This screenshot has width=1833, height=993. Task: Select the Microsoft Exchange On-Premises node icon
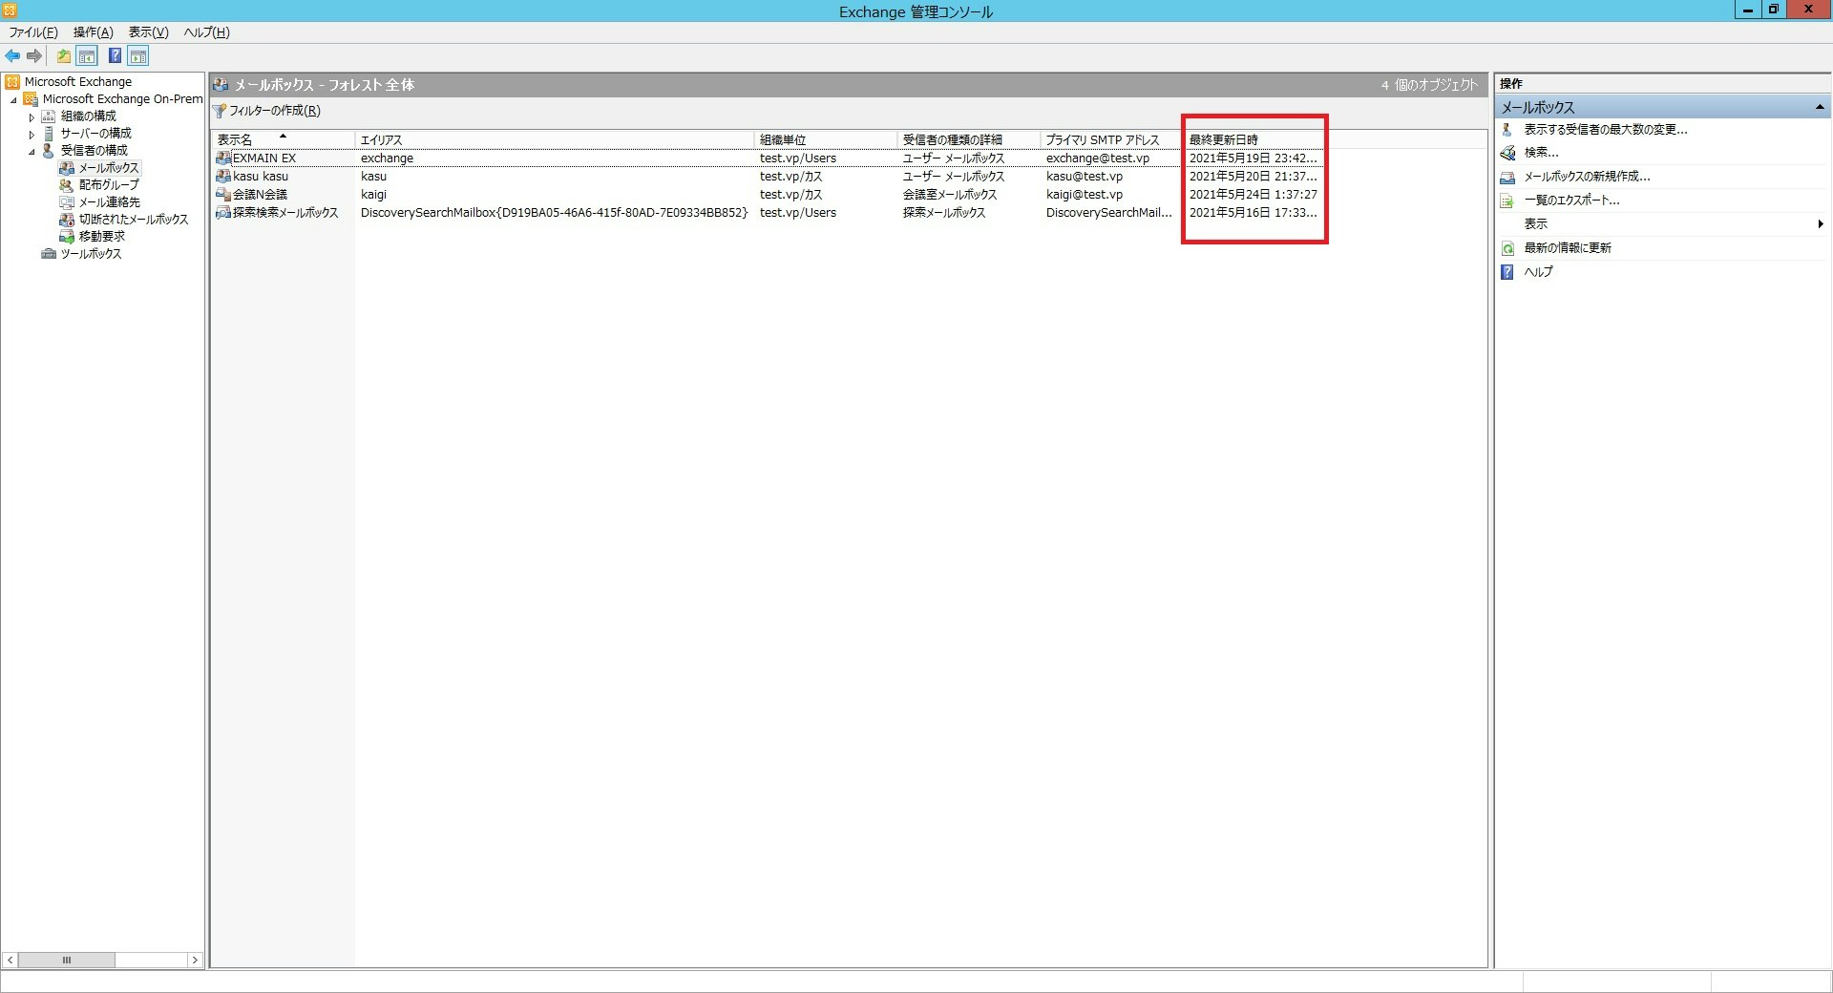[31, 99]
